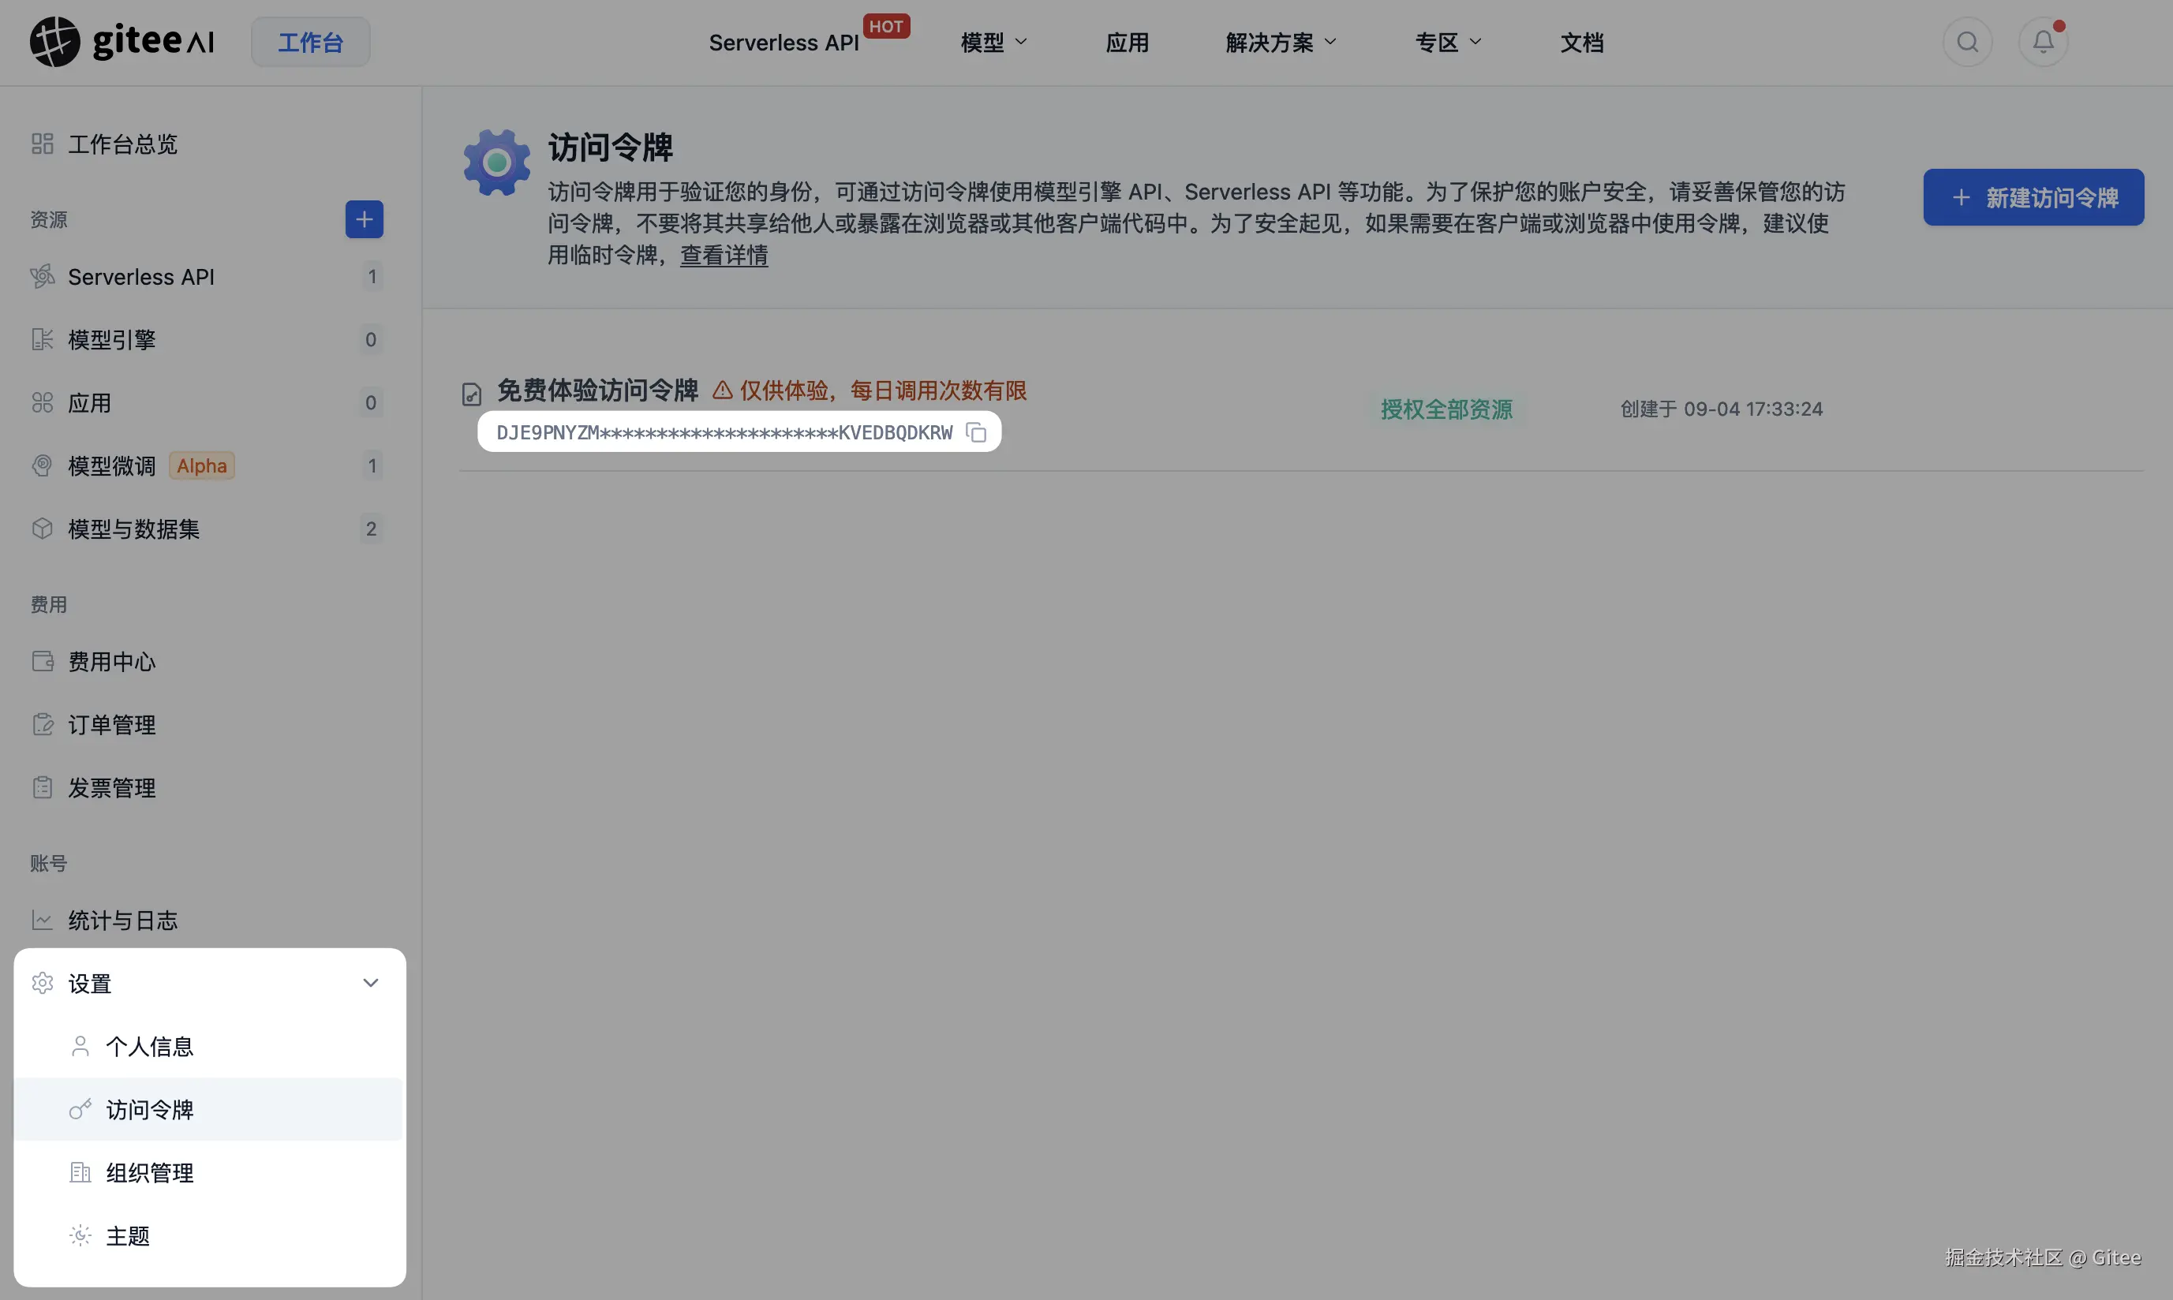Open 主题 theme settings
Viewport: 2173px width, 1300px height.
[x=128, y=1235]
